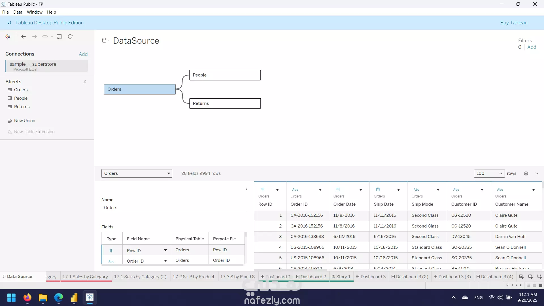
Task: Click the Row ID number type icon
Action: click(262, 189)
